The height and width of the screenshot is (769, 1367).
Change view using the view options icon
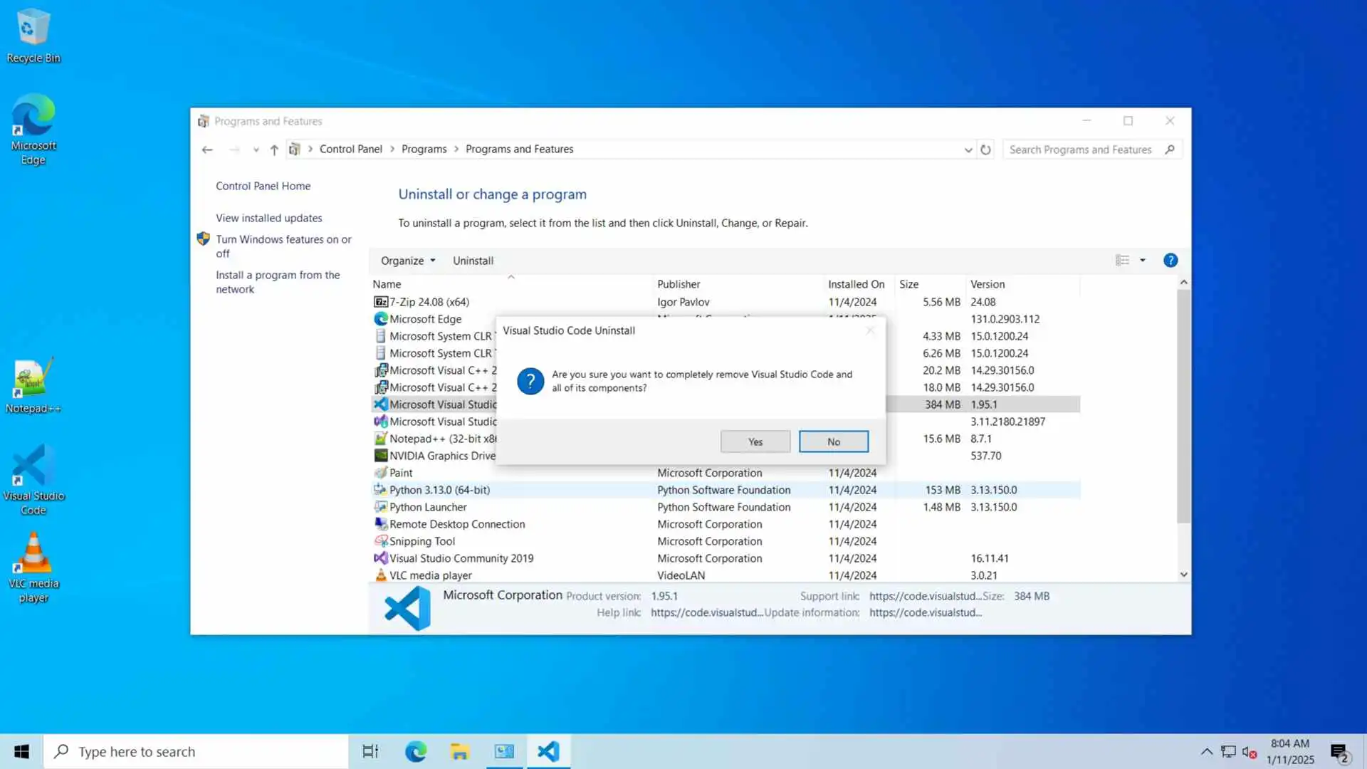point(1122,261)
